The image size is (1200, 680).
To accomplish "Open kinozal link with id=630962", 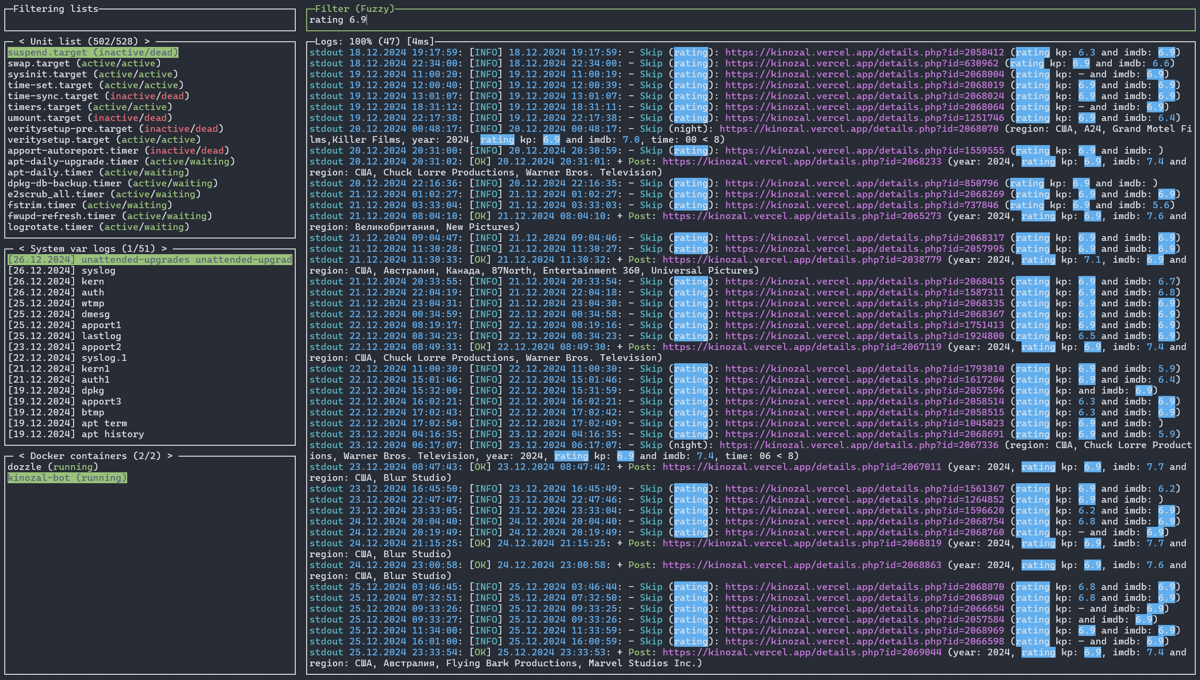I will click(862, 64).
